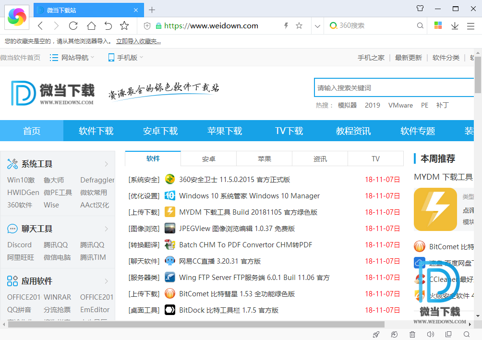Expand 应用软件 category arrow
Viewport: 482px width, 340px height.
(x=107, y=281)
